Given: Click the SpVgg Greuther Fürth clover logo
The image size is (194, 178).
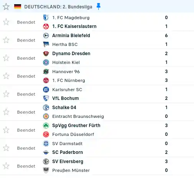Looking at the screenshot, I should [46, 126].
